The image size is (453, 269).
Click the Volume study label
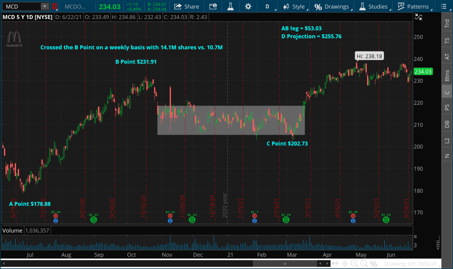pyautogui.click(x=12, y=230)
